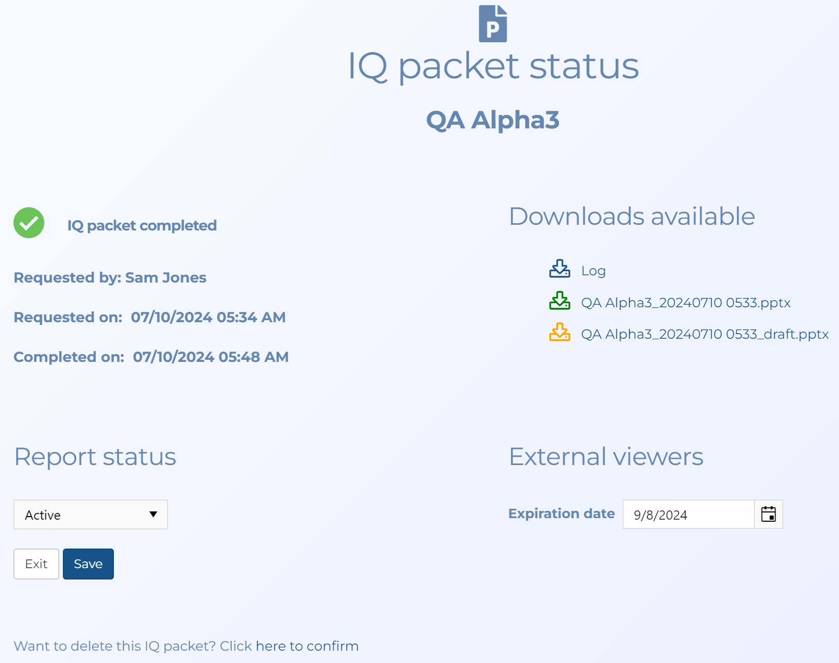Download QA Alpha3_20240710 0533_draft.pptx
The image size is (839, 663).
click(704, 334)
